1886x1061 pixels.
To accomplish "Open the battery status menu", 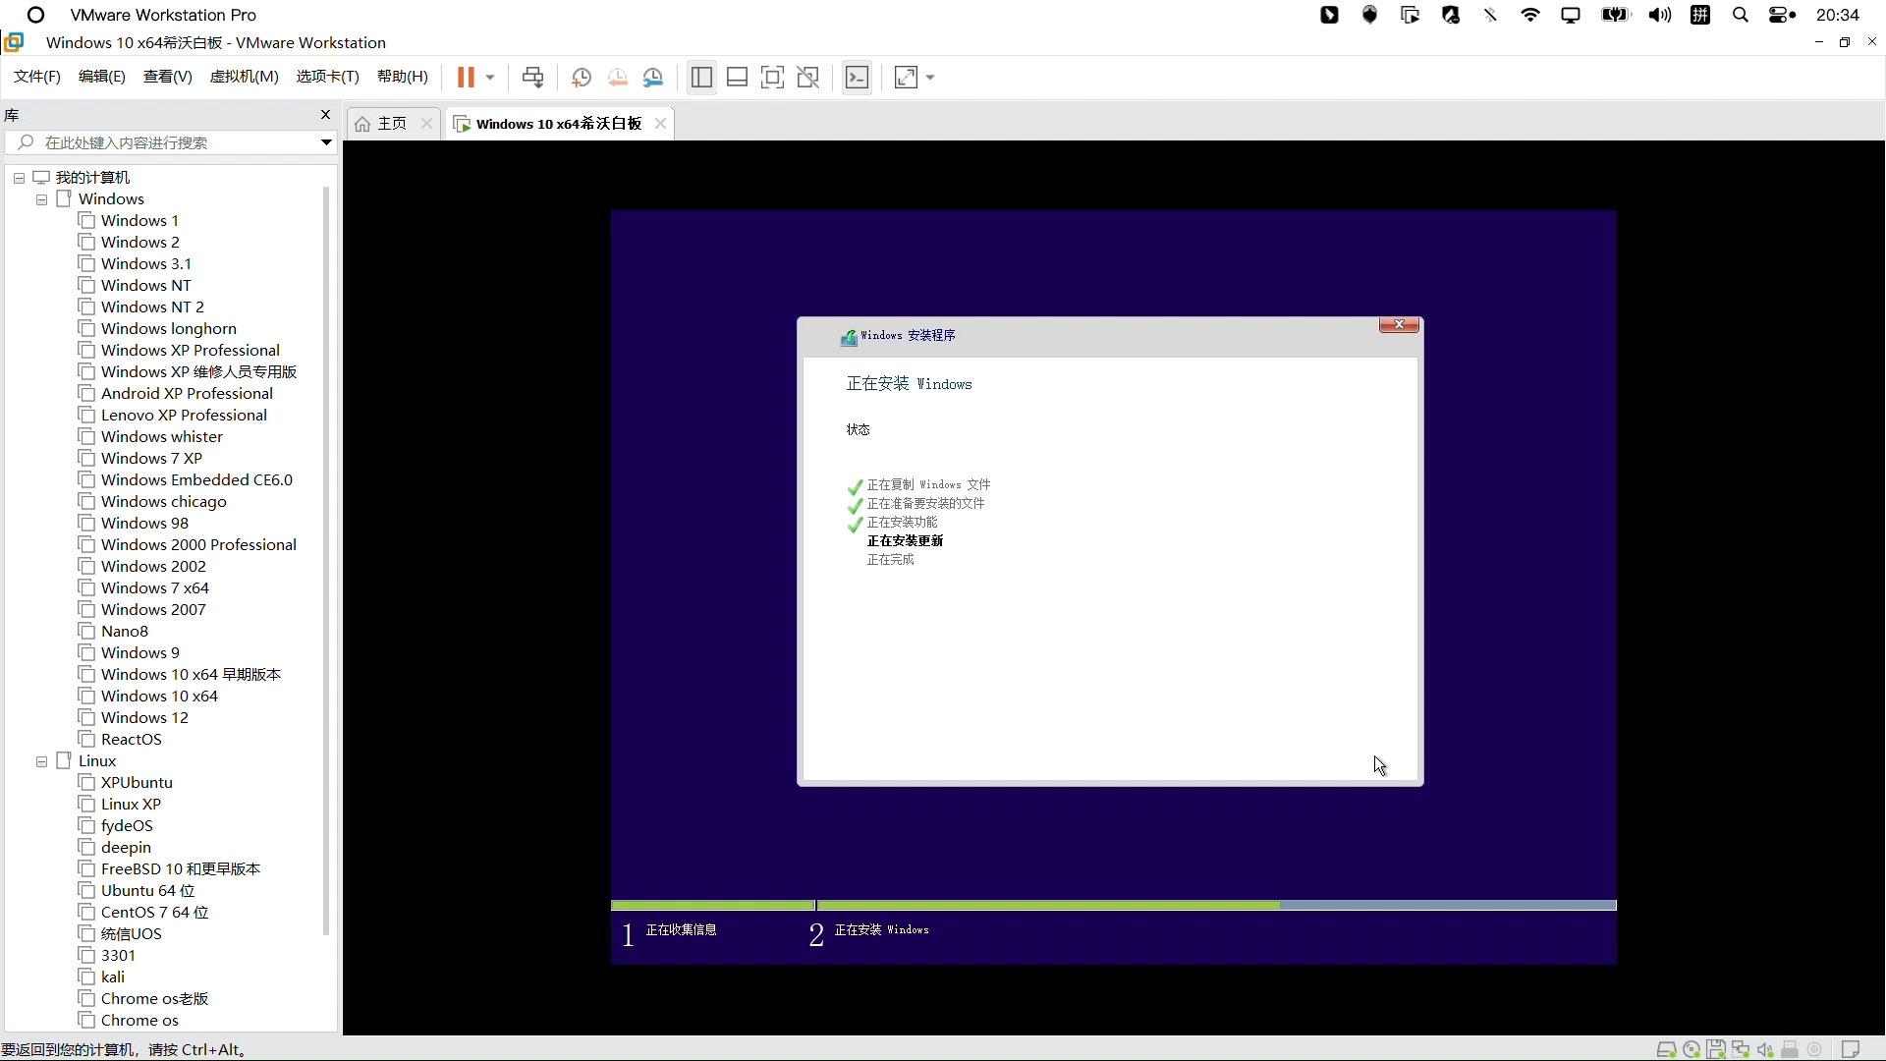I will (1616, 15).
